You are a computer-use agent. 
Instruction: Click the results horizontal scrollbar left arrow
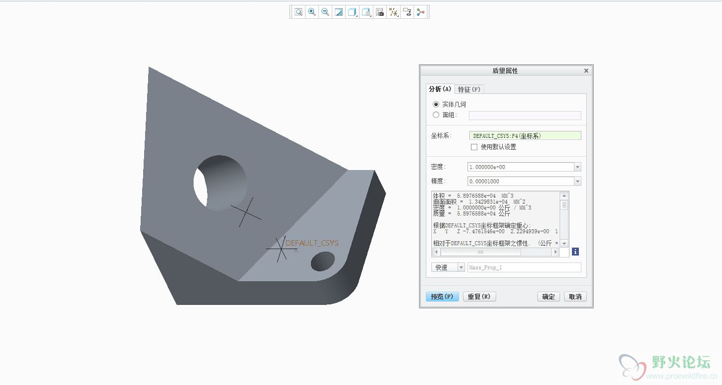click(436, 252)
